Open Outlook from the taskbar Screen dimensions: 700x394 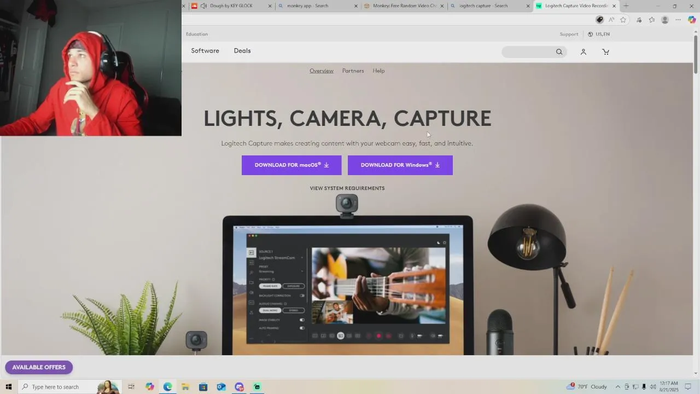221,387
